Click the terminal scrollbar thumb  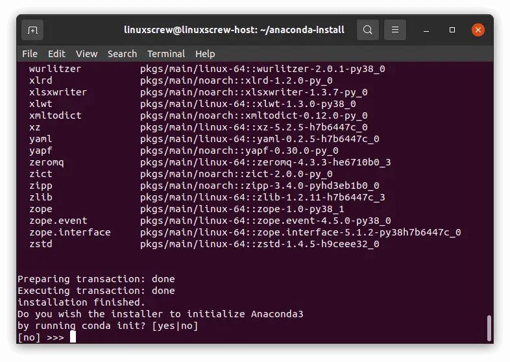tap(489, 328)
